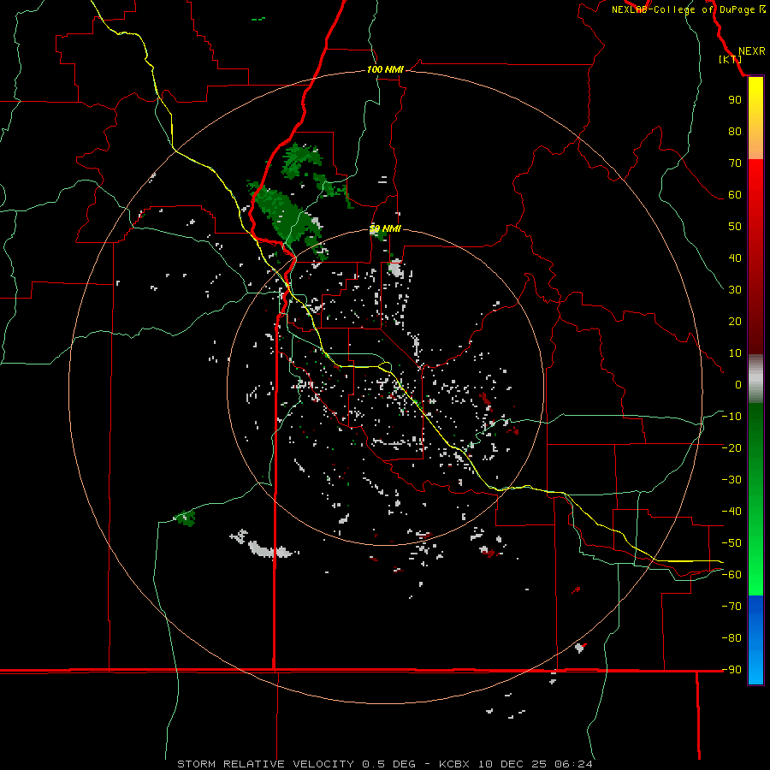Click the positive 20 scale value

pos(735,322)
